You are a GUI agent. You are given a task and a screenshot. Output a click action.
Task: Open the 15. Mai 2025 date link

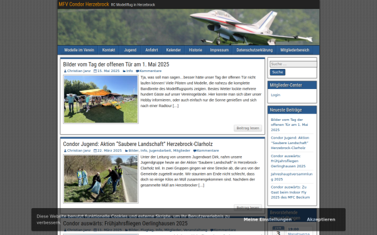point(108,71)
